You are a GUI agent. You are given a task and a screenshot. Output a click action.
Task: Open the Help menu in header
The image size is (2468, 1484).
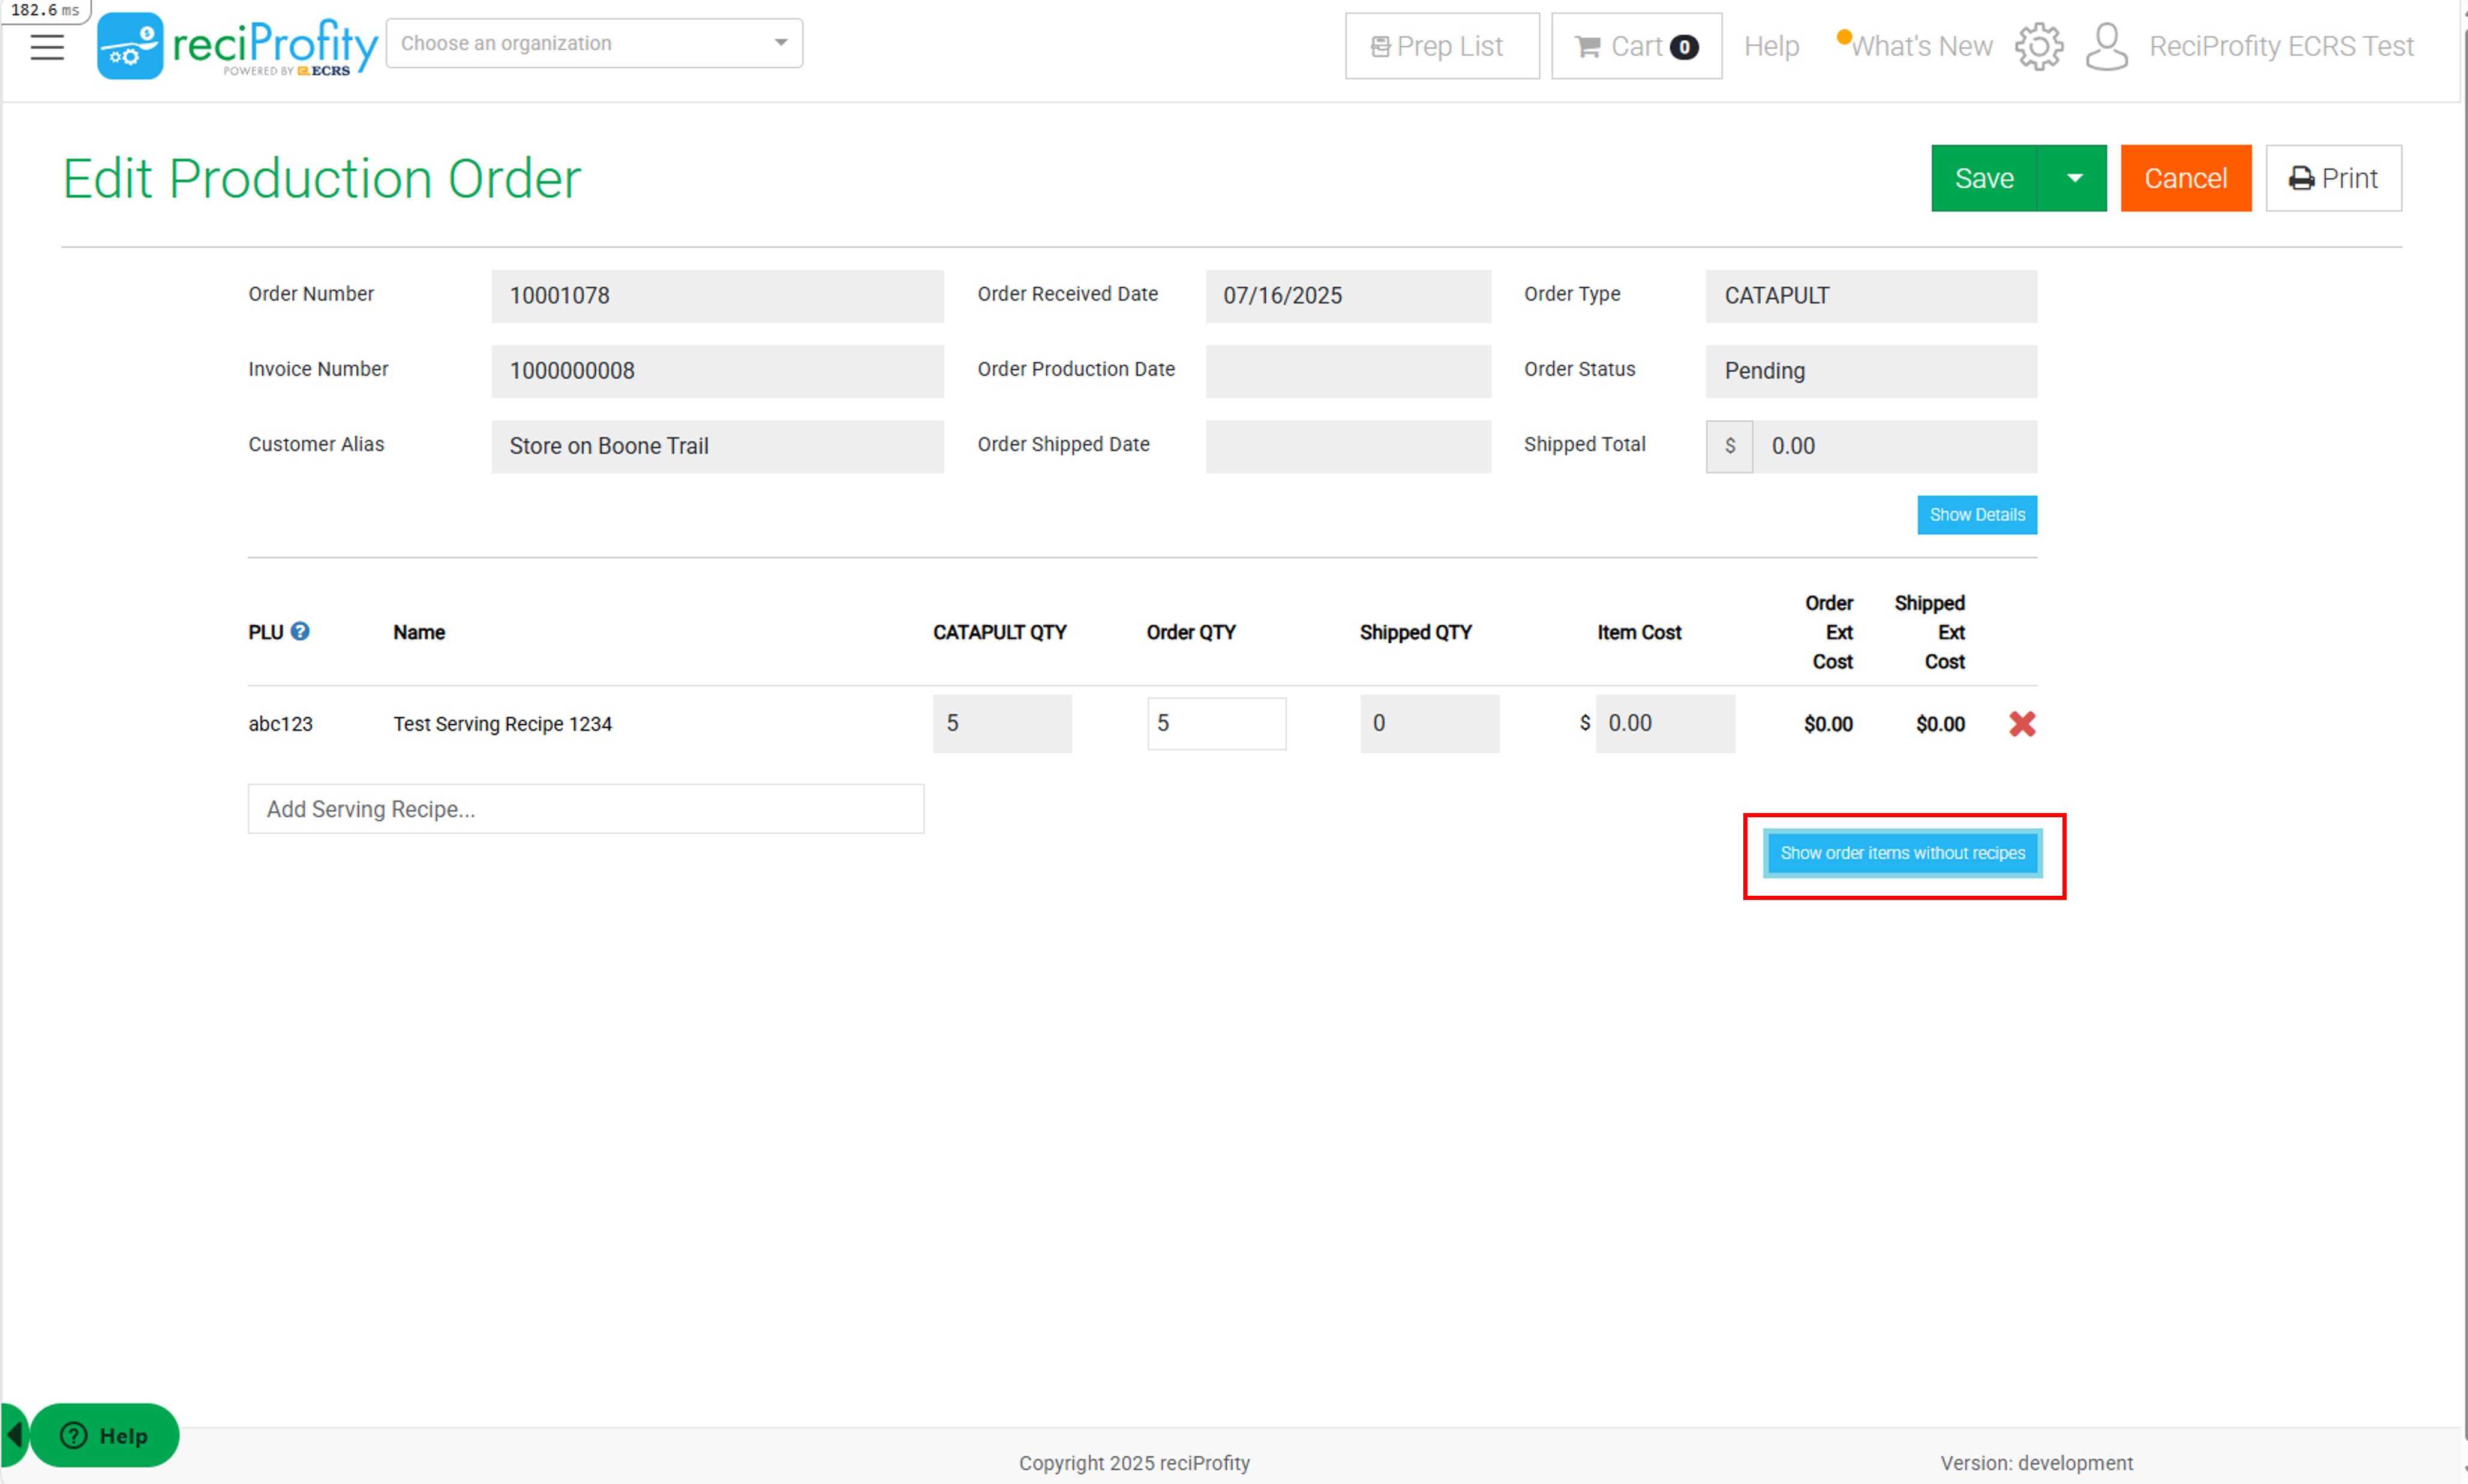1771,46
